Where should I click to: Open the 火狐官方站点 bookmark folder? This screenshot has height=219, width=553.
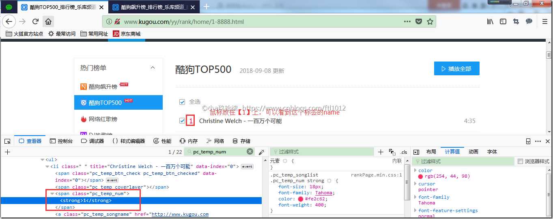click(24, 34)
